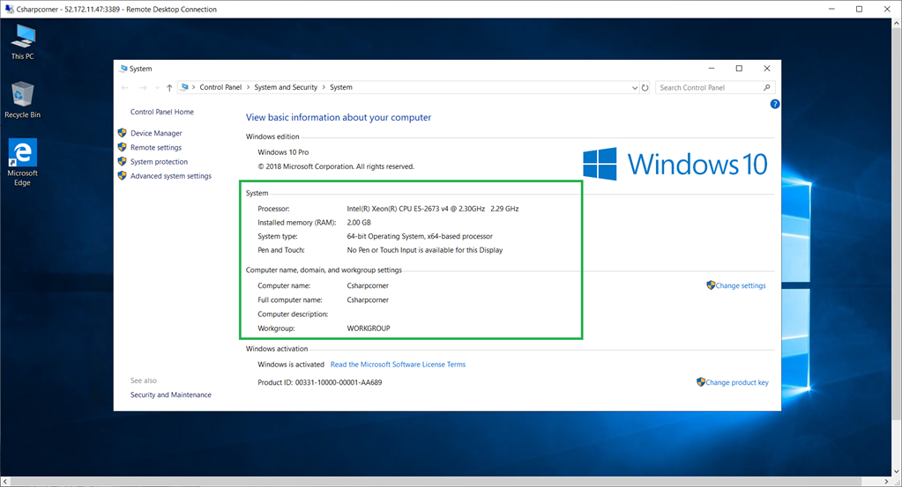Click the shield icon beside Device Manager
Image resolution: width=902 pixels, height=487 pixels.
click(122, 133)
